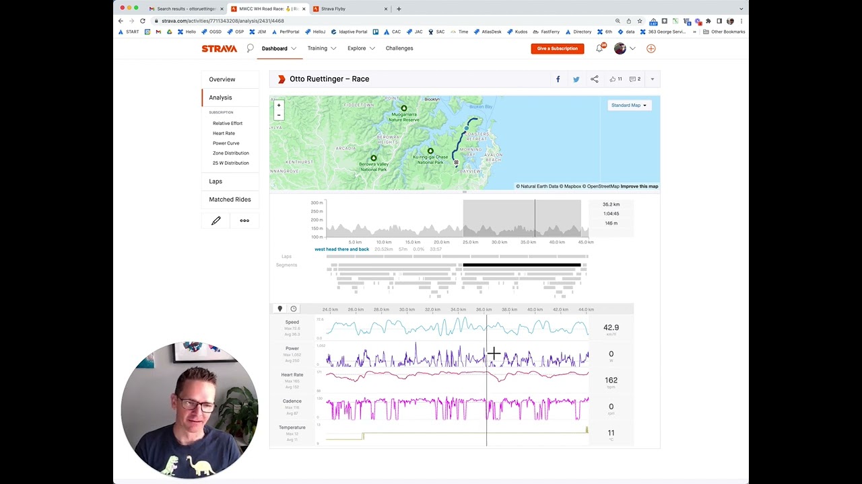
Task: Switch to the Gmail Search results tab
Action: (187, 9)
